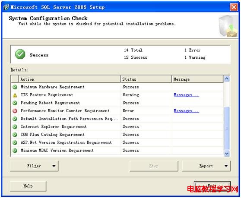The width and height of the screenshot is (241, 198).
Task: Select the Pending Reboot Requirement row text
Action: click(50, 103)
